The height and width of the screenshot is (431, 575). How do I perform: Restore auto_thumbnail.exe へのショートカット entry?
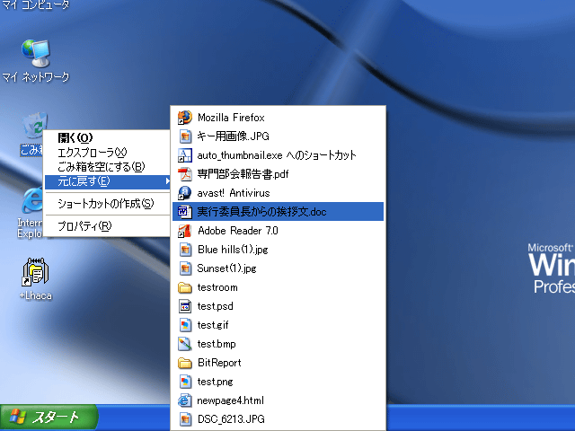coord(278,155)
